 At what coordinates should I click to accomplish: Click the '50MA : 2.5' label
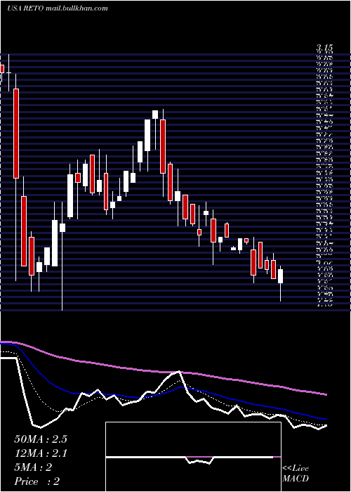41,439
